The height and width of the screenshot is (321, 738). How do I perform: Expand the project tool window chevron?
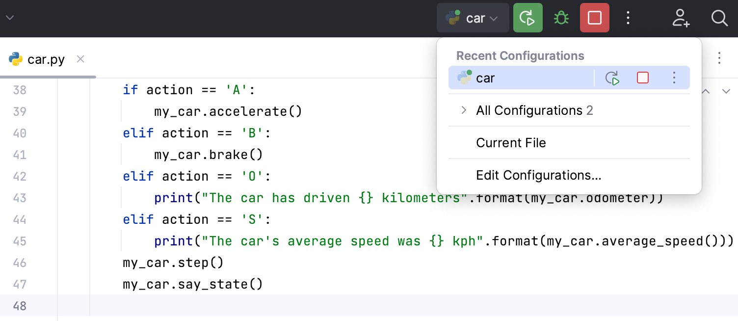pos(10,18)
